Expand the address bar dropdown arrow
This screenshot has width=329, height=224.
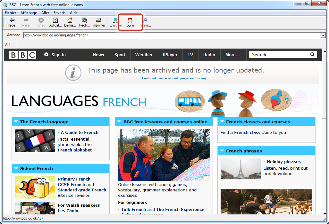tap(323, 35)
